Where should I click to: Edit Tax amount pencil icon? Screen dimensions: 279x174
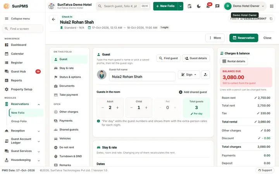(x=258, y=113)
